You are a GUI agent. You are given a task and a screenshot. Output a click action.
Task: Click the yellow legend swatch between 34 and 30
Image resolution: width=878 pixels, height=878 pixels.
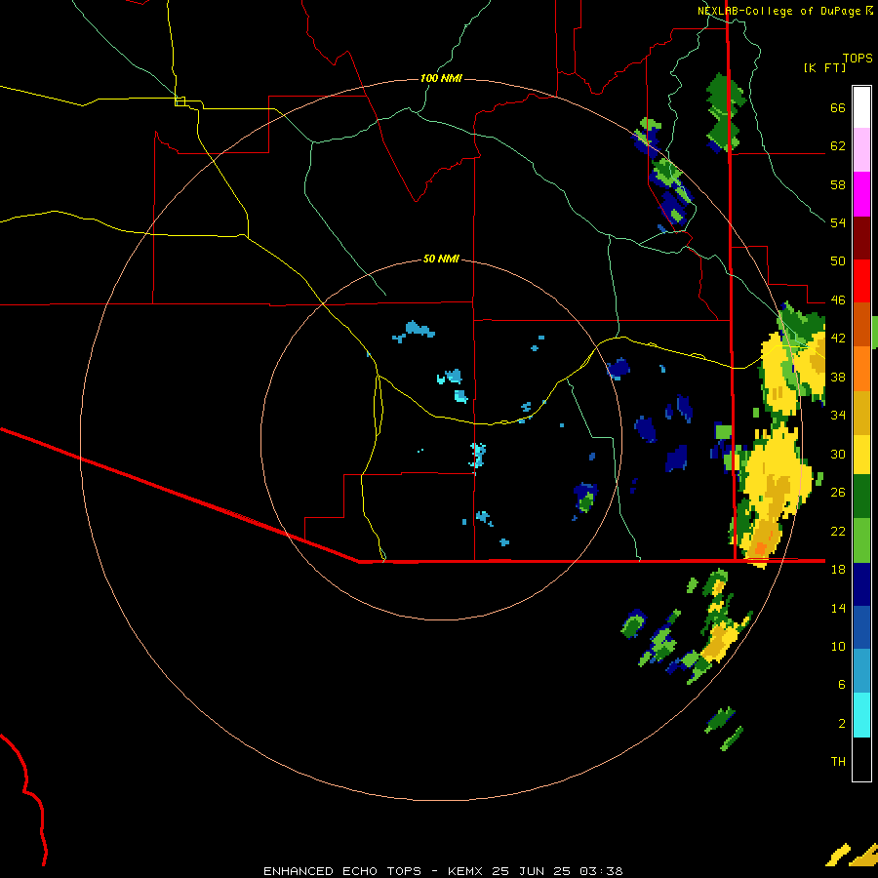(861, 455)
